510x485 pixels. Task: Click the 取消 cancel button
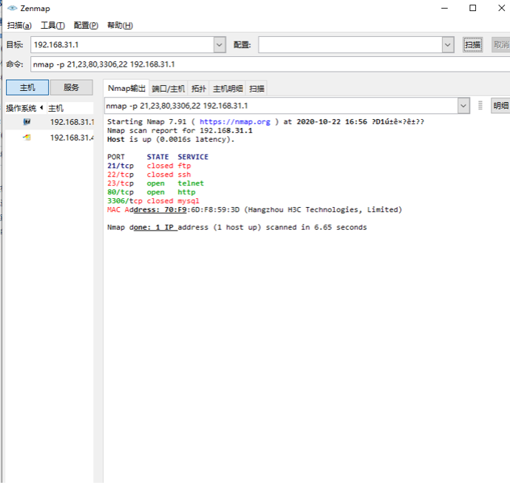click(x=501, y=44)
